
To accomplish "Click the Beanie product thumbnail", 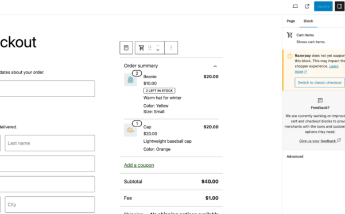I will [x=130, y=80].
